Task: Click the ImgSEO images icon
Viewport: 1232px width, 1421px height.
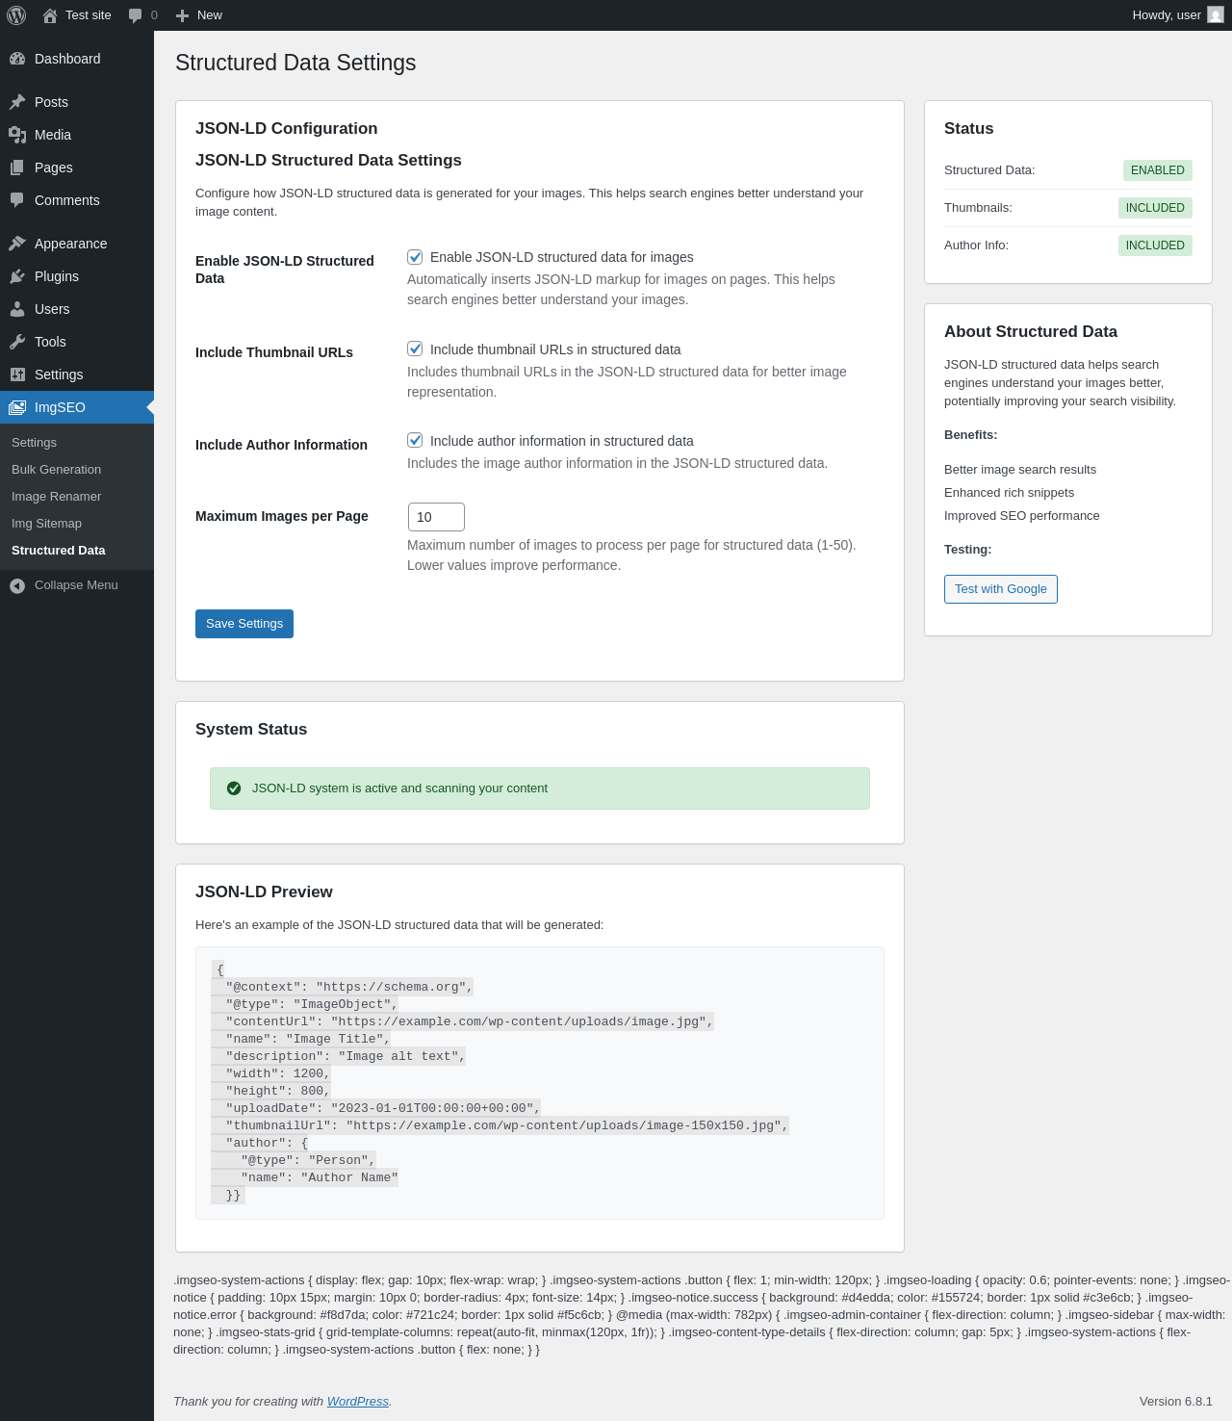Action: click(17, 407)
